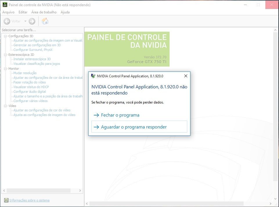The image size is (279, 207).
Task: Select Gerenciar as configurações em 3D
Action: (37, 45)
